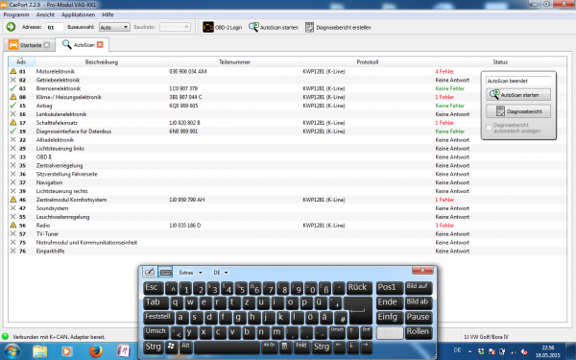Click the green connect arrow icon

[x=11, y=27]
